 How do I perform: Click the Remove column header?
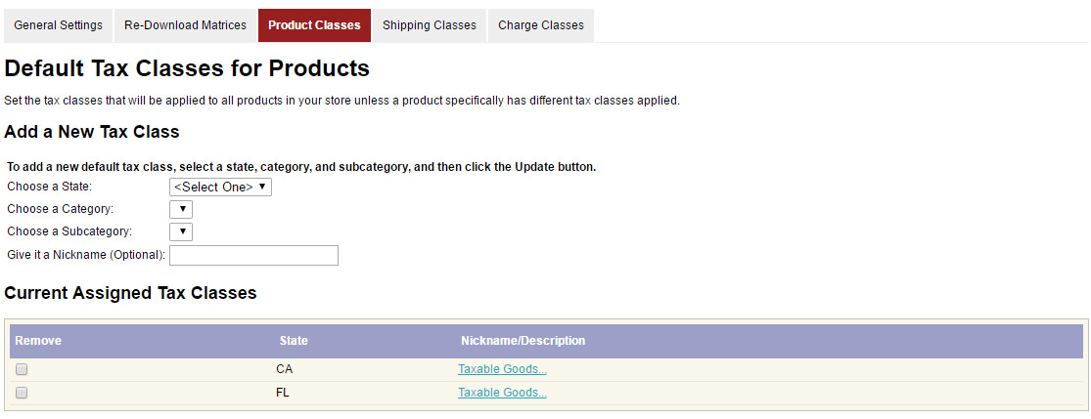tap(38, 341)
